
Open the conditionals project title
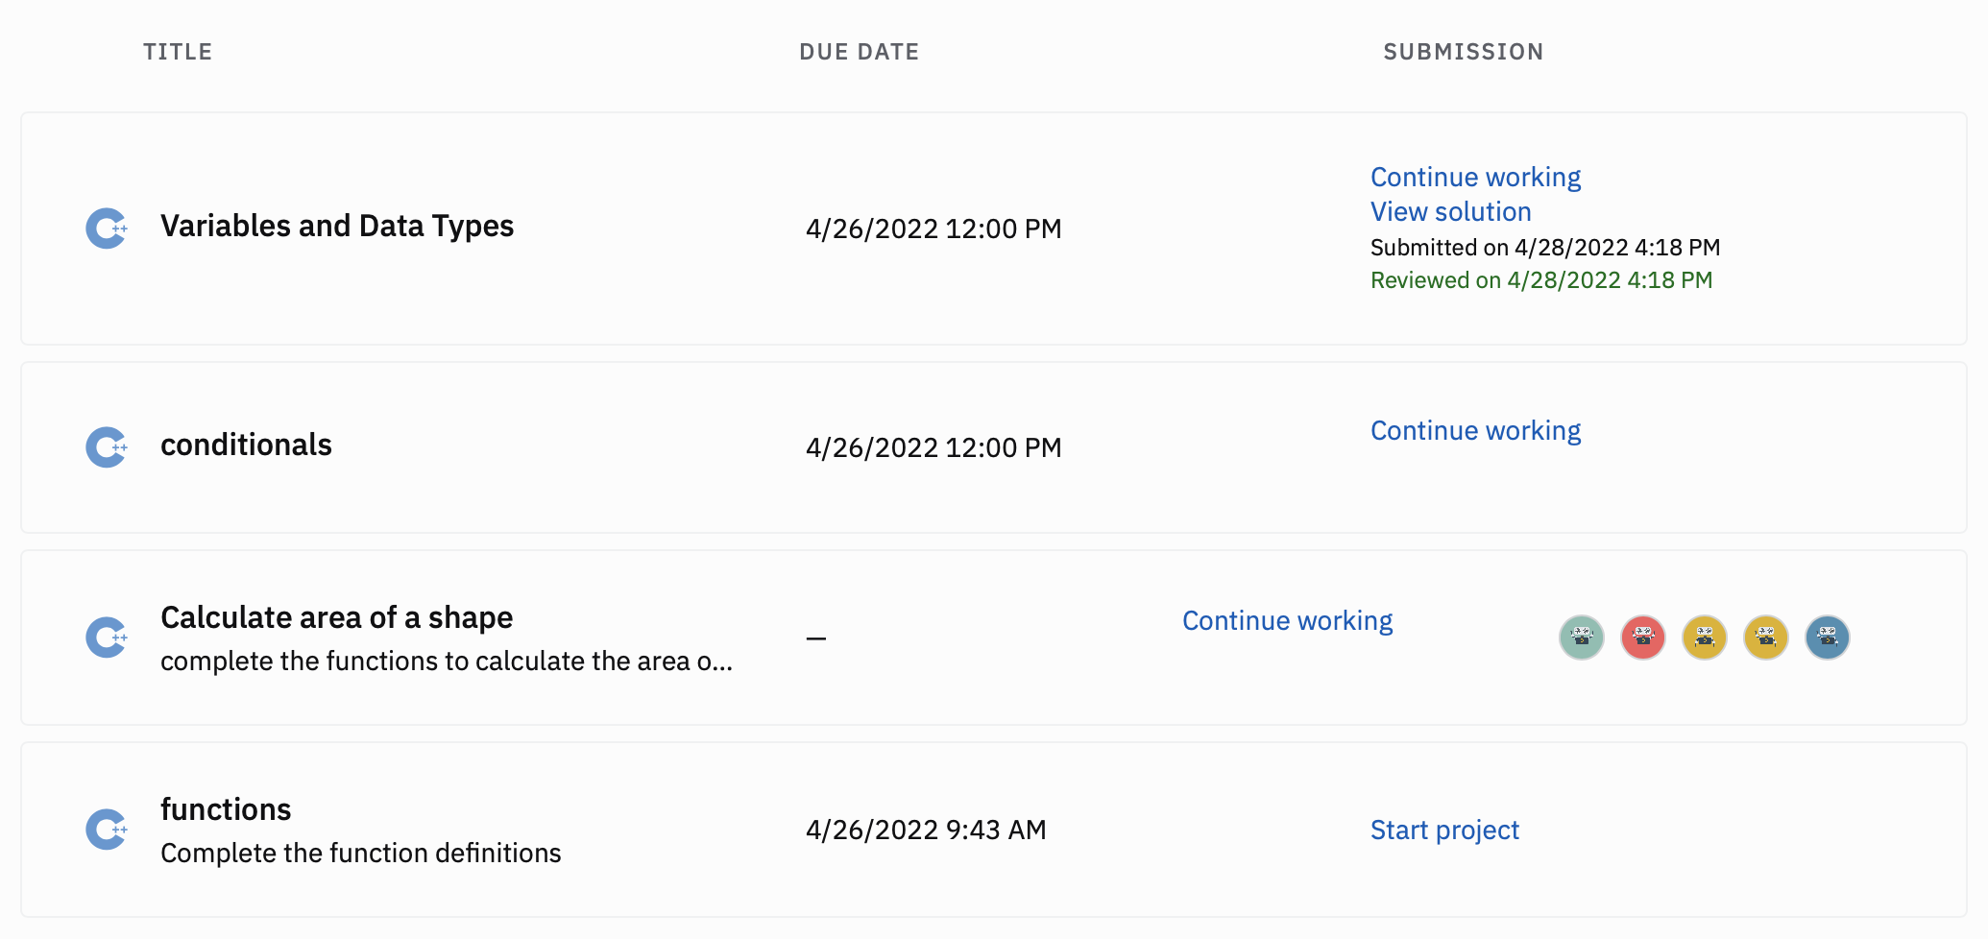tap(246, 445)
